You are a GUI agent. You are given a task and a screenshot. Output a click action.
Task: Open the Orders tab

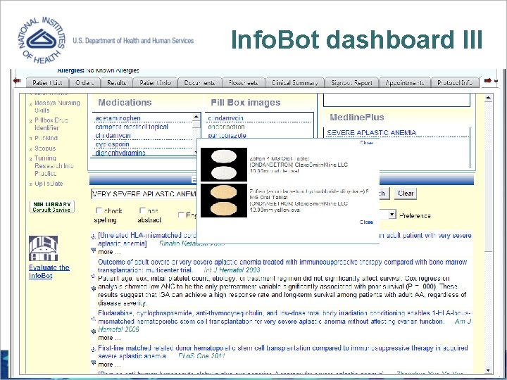[84, 83]
